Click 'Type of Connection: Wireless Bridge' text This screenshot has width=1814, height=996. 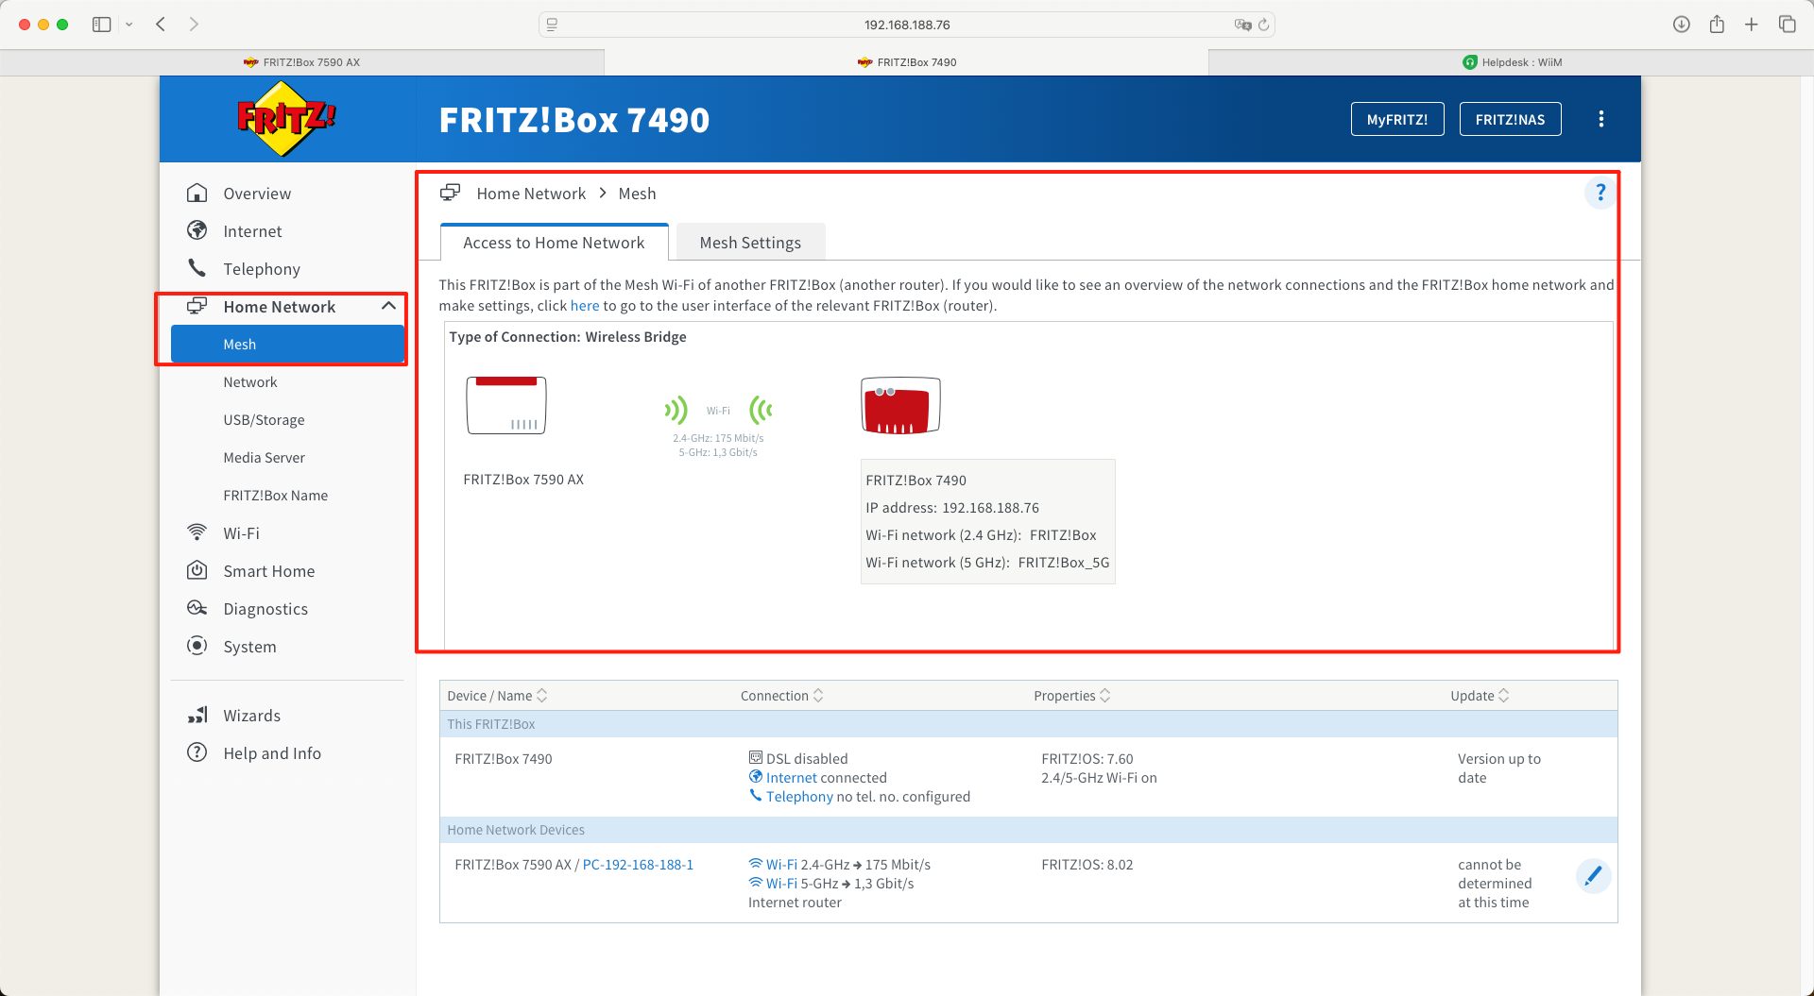tap(568, 336)
